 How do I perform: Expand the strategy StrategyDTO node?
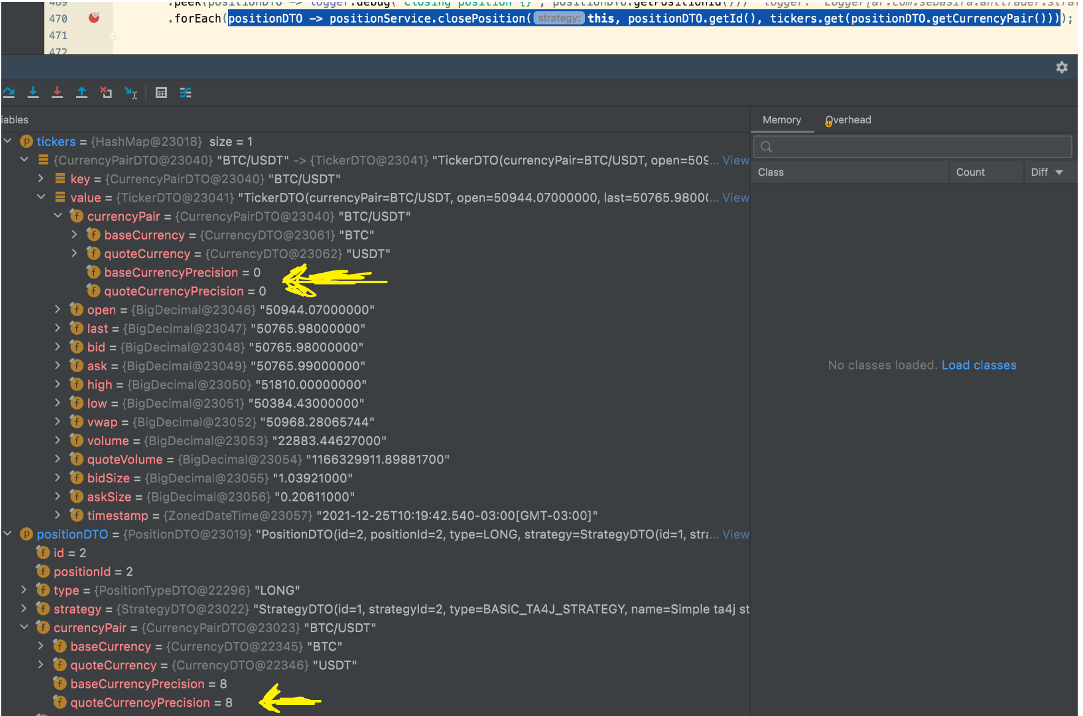[23, 609]
